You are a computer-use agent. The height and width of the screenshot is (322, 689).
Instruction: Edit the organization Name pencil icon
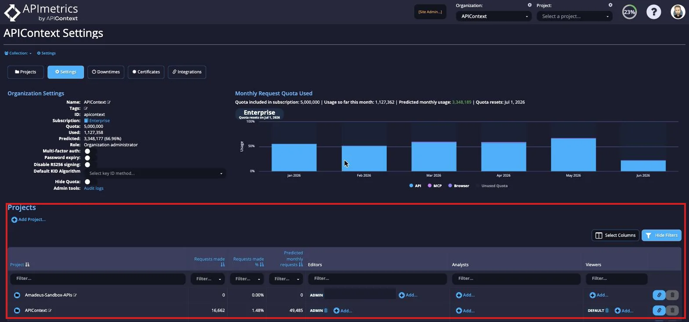tap(109, 102)
